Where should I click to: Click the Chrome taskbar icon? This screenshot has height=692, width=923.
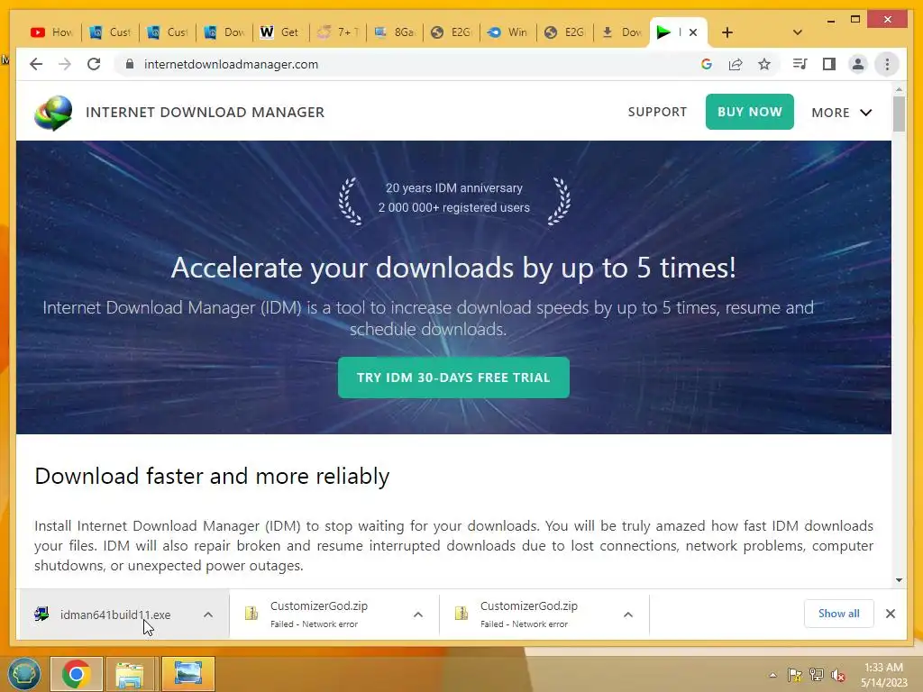(77, 674)
